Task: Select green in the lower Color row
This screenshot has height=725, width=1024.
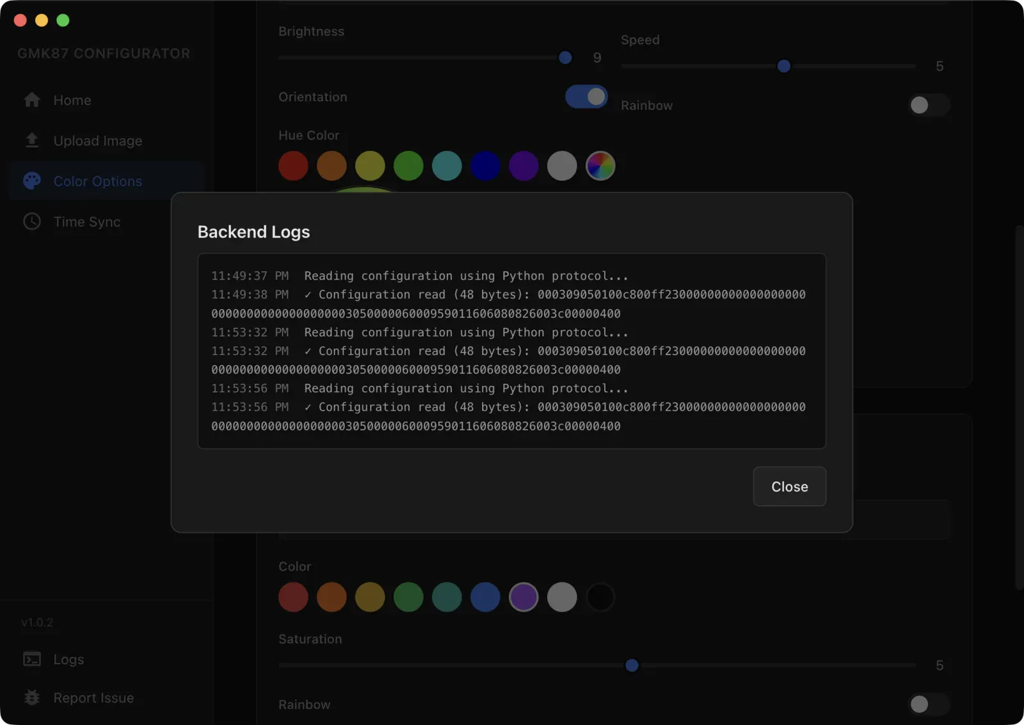Action: pos(408,597)
